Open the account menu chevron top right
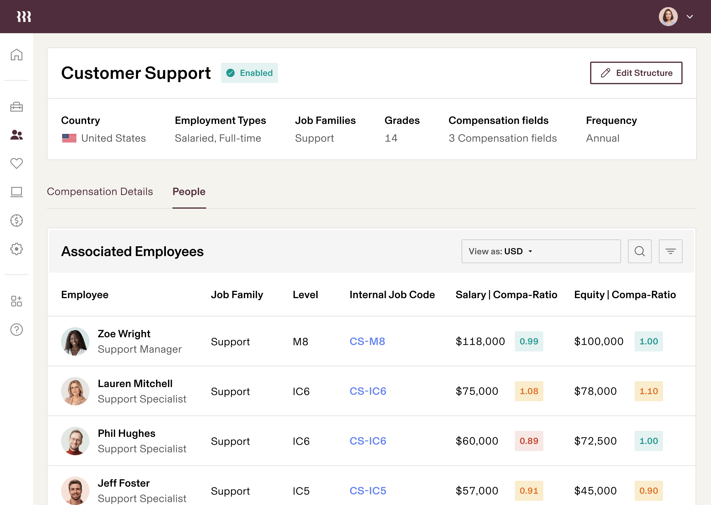Viewport: 711px width, 505px height. (x=690, y=17)
